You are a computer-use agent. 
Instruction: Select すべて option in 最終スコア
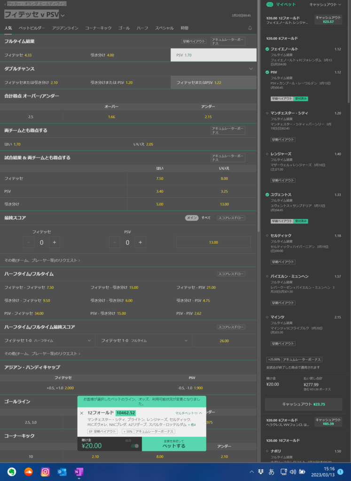206,218
